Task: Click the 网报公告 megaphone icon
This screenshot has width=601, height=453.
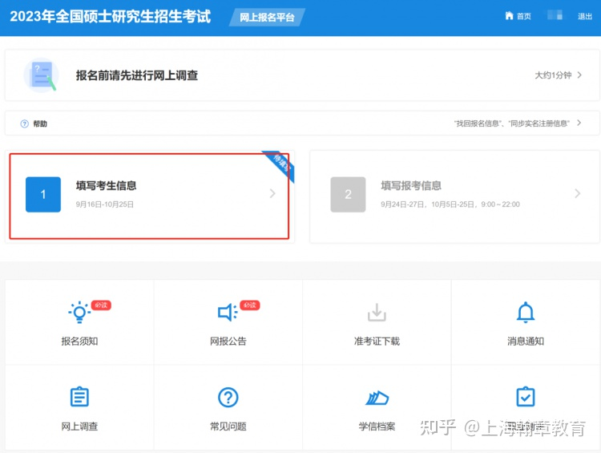Action: click(228, 312)
